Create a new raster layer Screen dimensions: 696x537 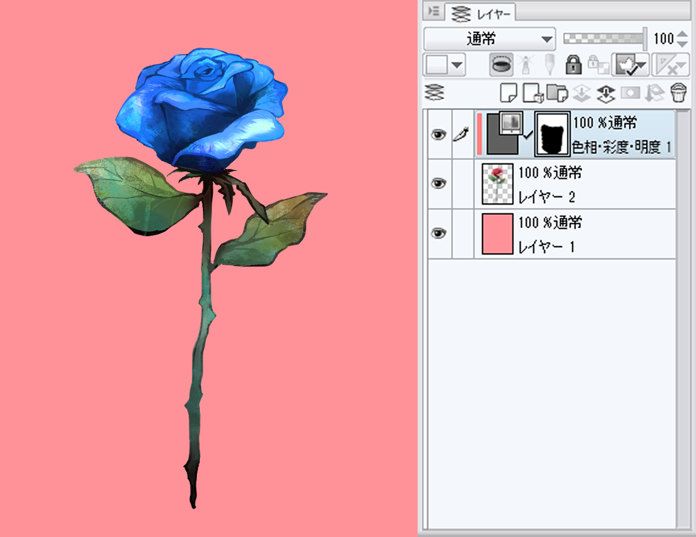[x=508, y=92]
